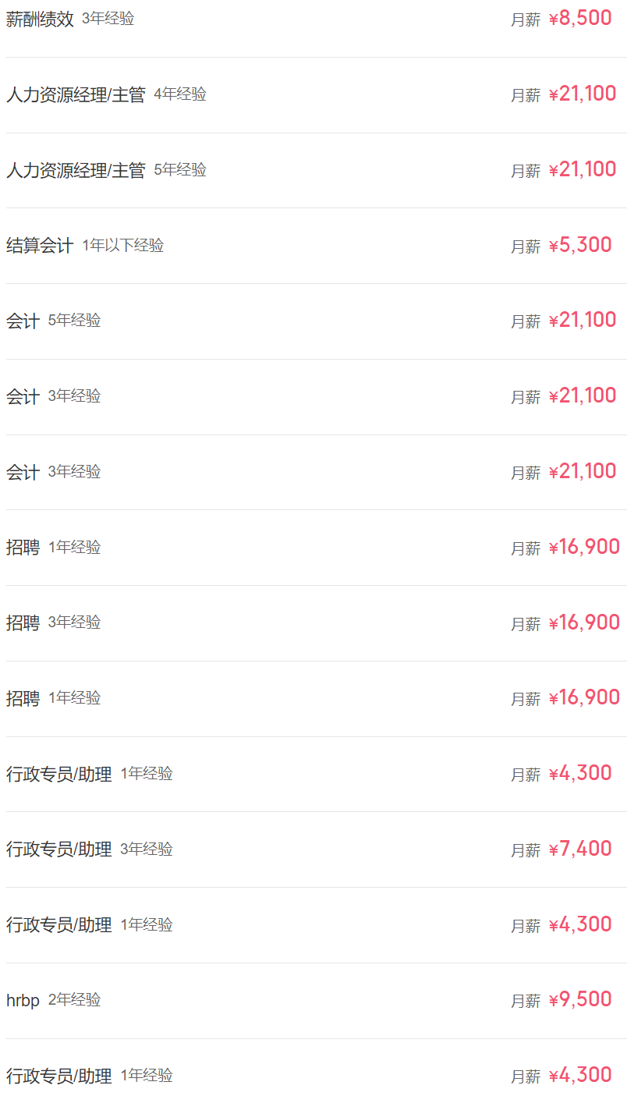This screenshot has width=627, height=1096.
Task: Click 月薪 label next to ¥9,500
Action: click(526, 1001)
